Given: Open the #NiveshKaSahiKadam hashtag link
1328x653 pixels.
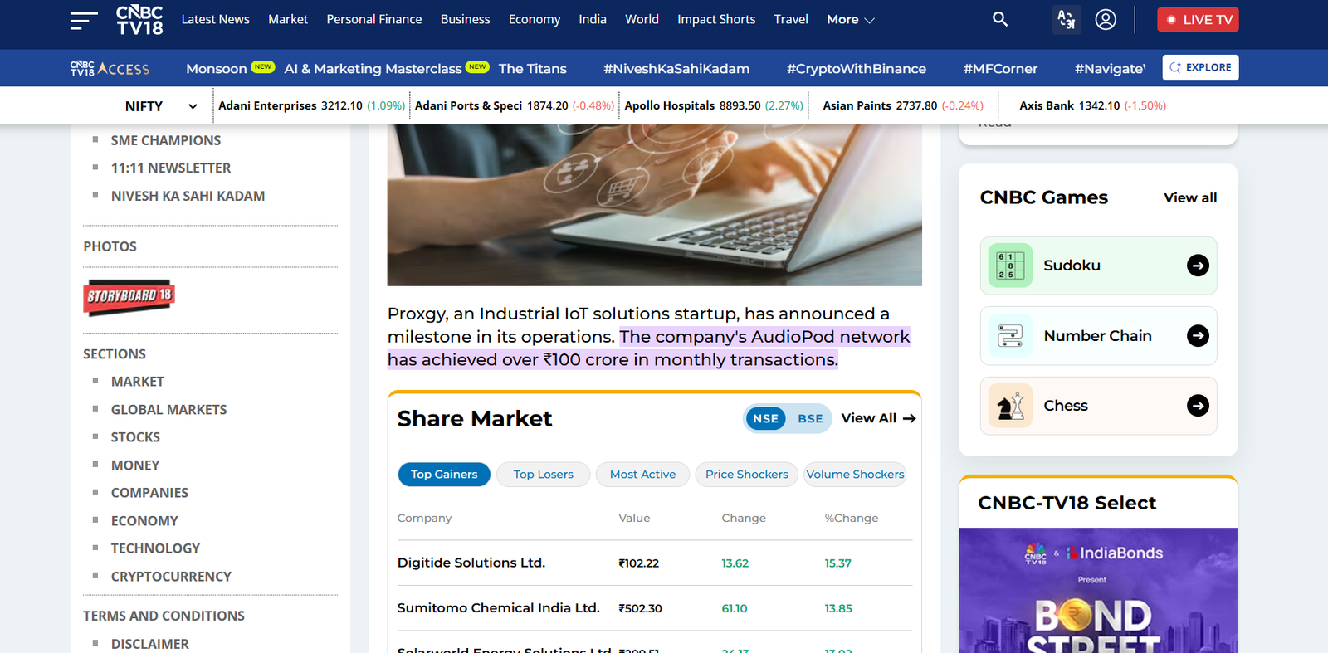Looking at the screenshot, I should tap(676, 68).
